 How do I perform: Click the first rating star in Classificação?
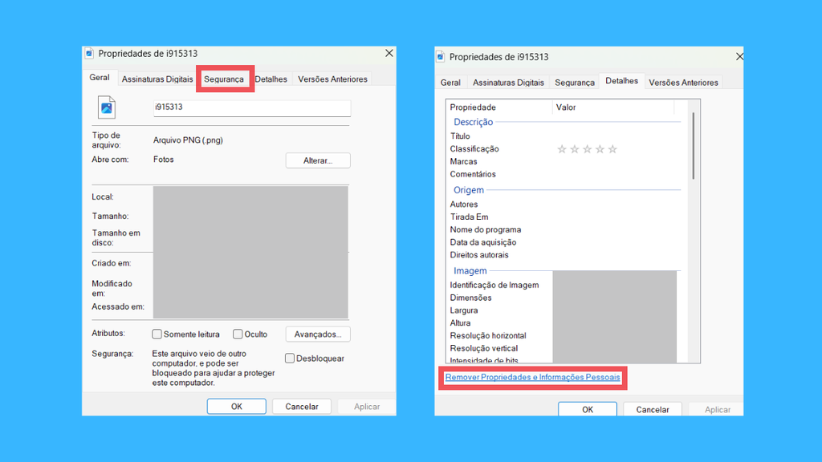point(562,149)
